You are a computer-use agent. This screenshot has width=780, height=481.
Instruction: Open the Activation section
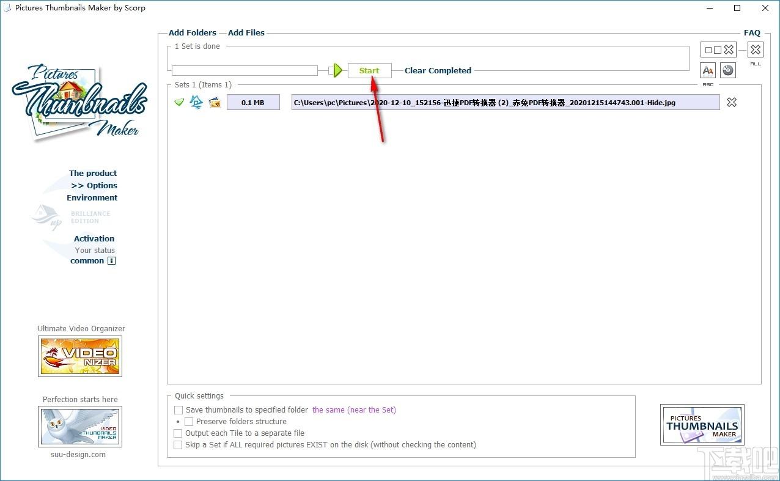(94, 238)
